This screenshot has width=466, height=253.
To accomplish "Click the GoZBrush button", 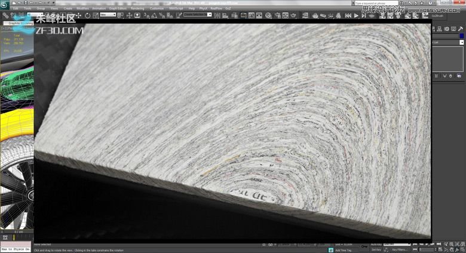I will tap(437, 16).
